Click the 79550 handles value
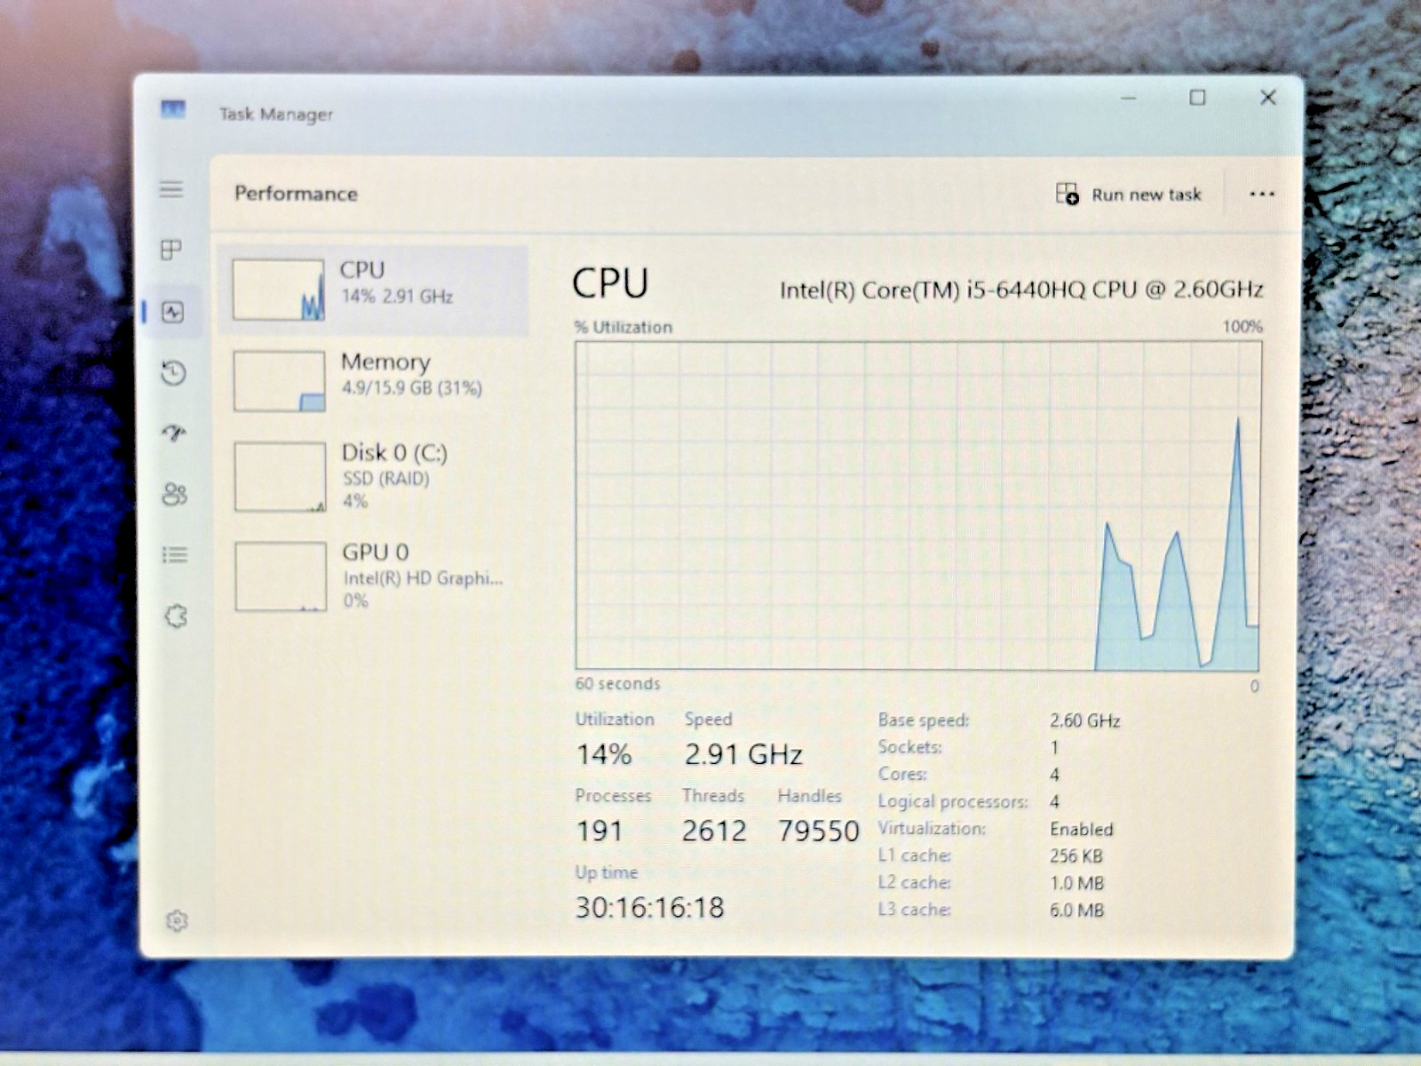 click(x=819, y=831)
